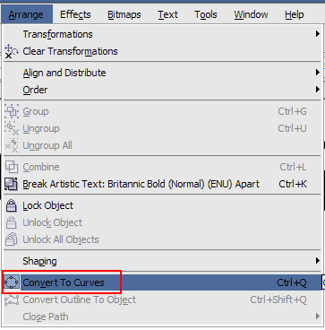Open the Text menu

click(x=168, y=14)
